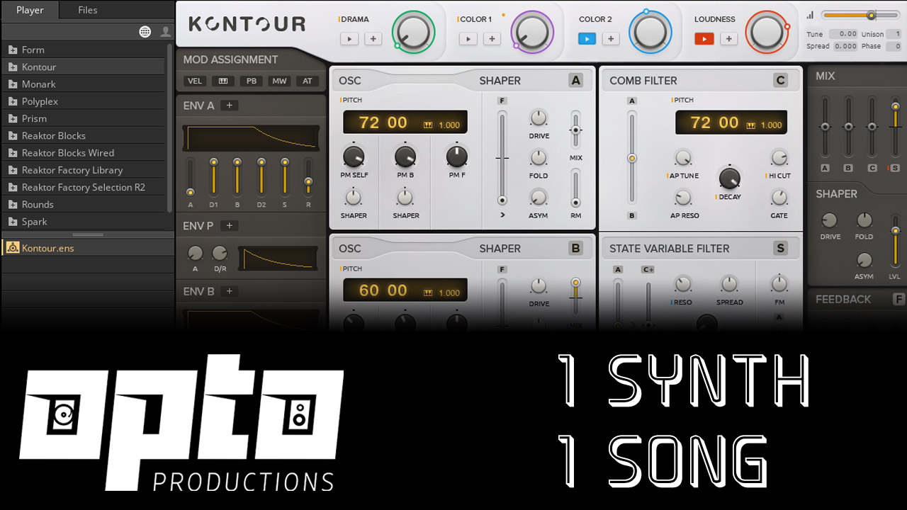
Task: Select PB mod assignment source
Action: pos(252,81)
